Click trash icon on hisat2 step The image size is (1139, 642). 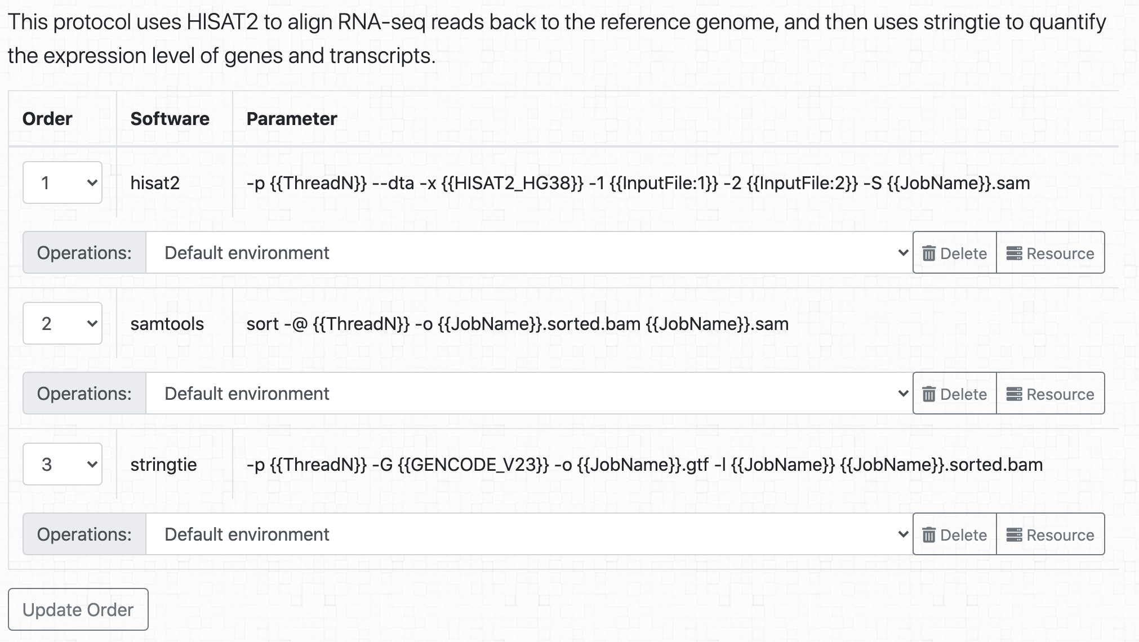929,253
